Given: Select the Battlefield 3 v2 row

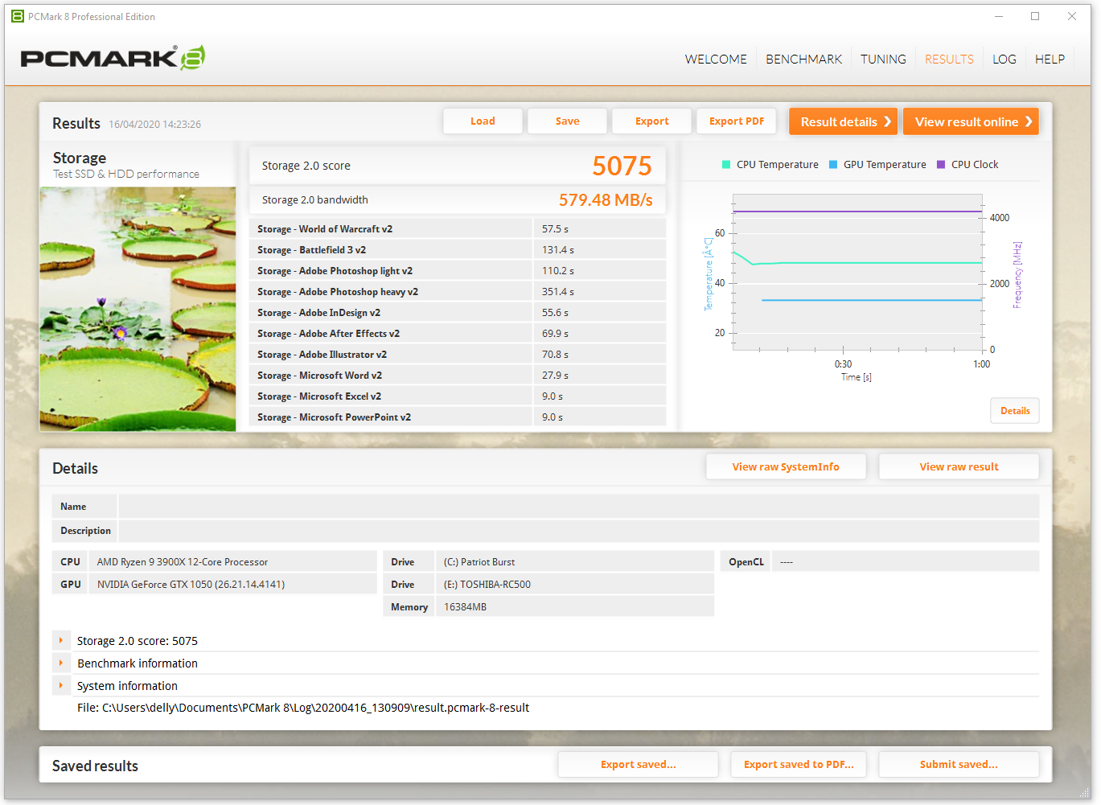Looking at the screenshot, I should pos(458,250).
